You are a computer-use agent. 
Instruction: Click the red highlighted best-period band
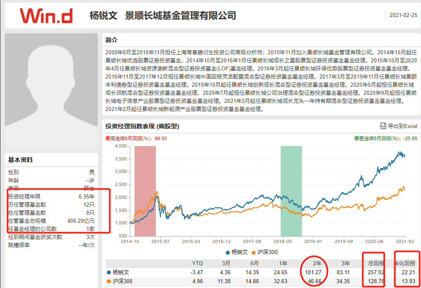(x=145, y=191)
